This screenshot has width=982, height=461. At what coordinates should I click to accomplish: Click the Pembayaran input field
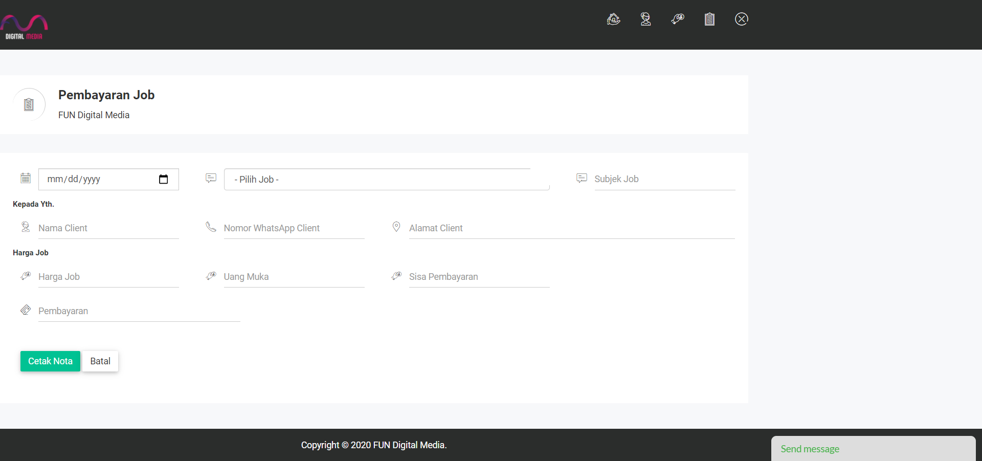coord(139,311)
